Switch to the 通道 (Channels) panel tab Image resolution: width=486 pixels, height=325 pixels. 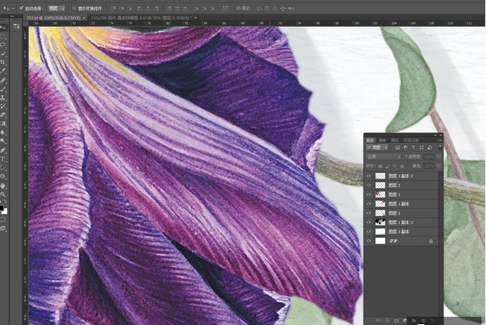[383, 139]
